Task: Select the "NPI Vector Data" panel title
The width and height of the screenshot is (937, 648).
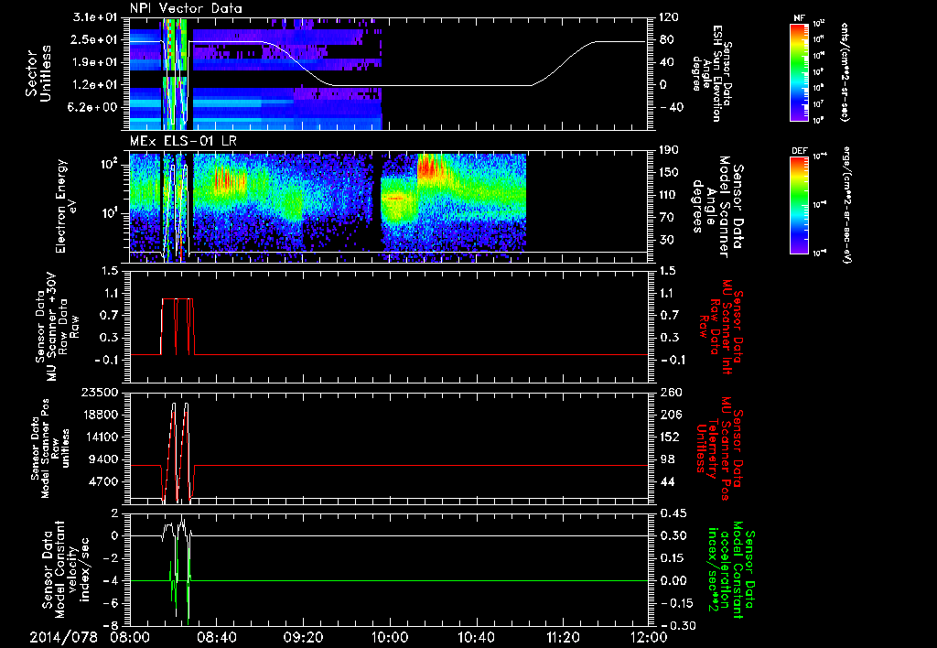Action: pos(186,8)
